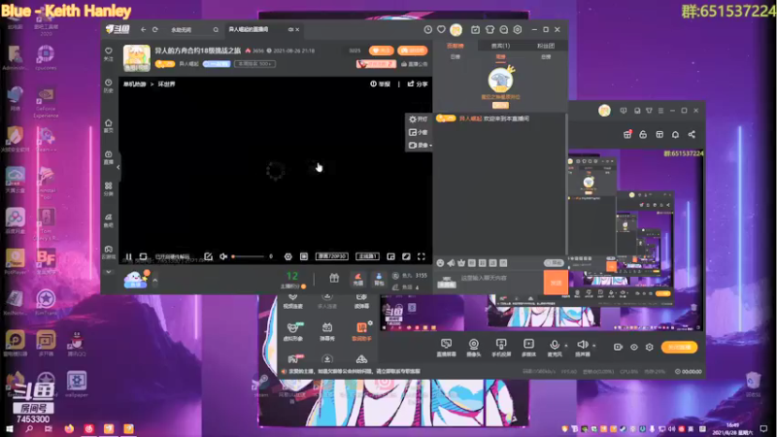Screen dimensions: 777x437
Task: Click orange Start Live button
Action: click(679, 348)
